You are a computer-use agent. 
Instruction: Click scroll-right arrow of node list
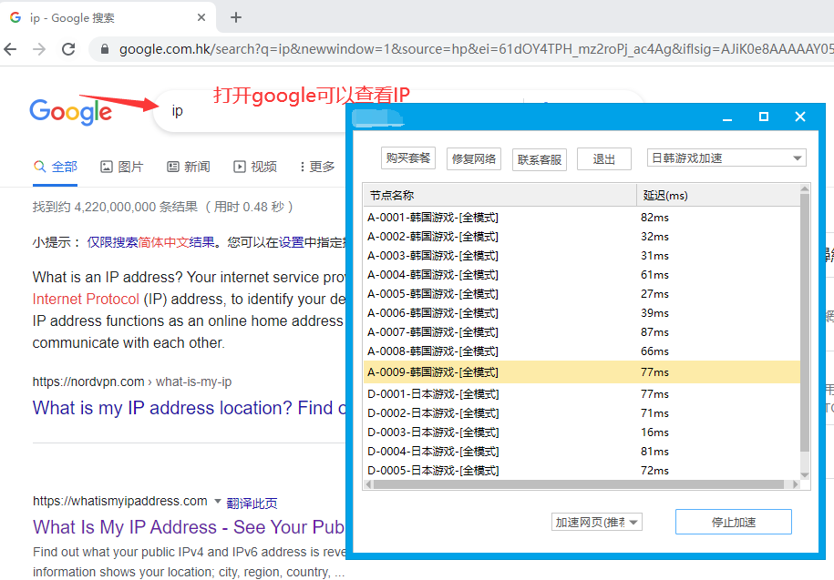pyautogui.click(x=795, y=484)
